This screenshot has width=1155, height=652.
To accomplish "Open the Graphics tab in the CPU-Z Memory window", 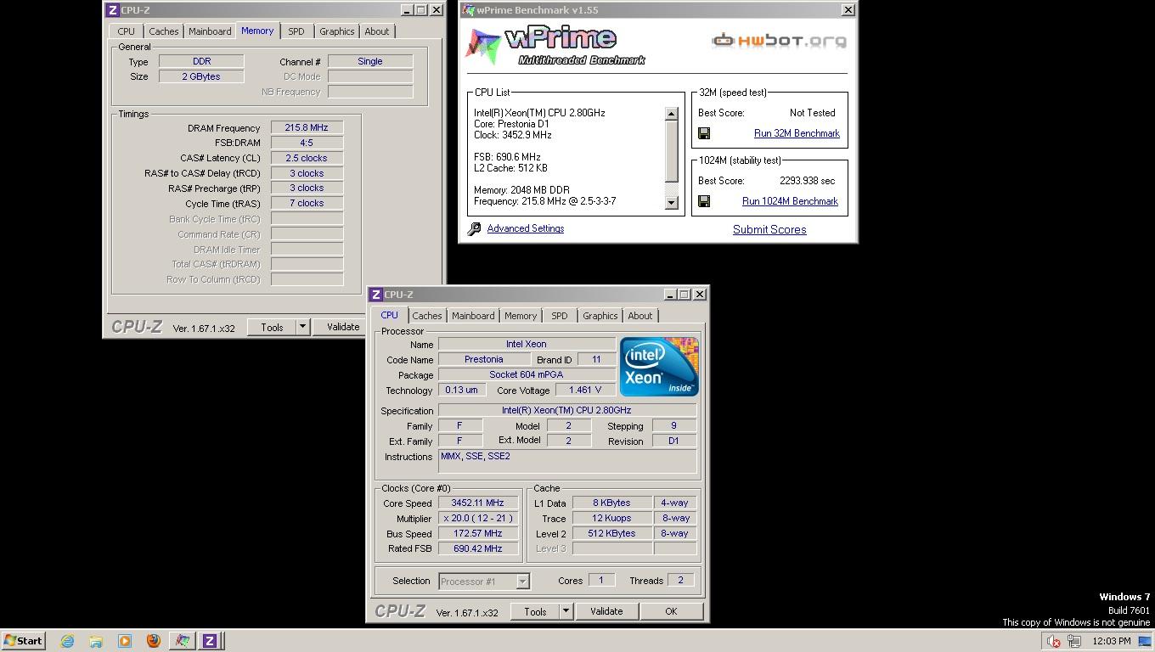I will click(337, 31).
